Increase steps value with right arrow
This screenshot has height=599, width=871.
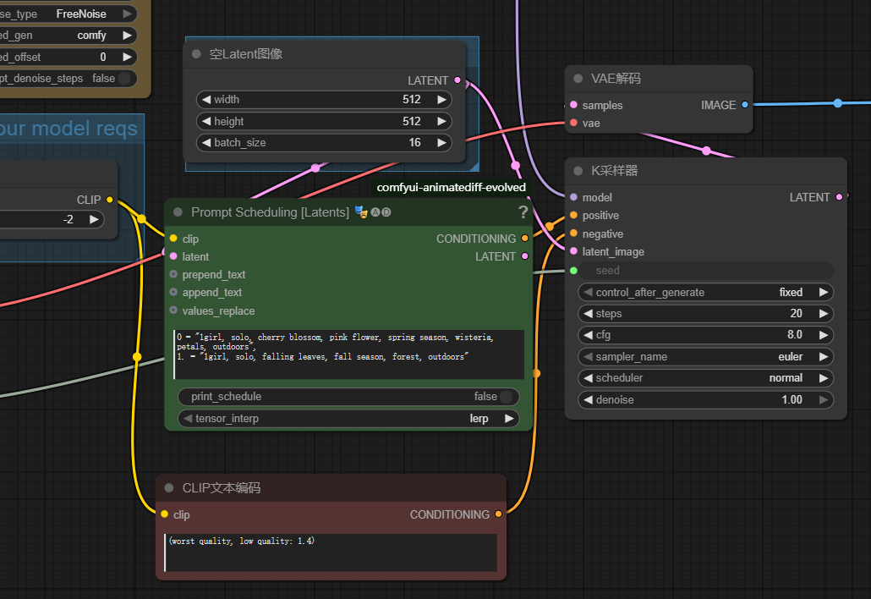pyautogui.click(x=823, y=314)
